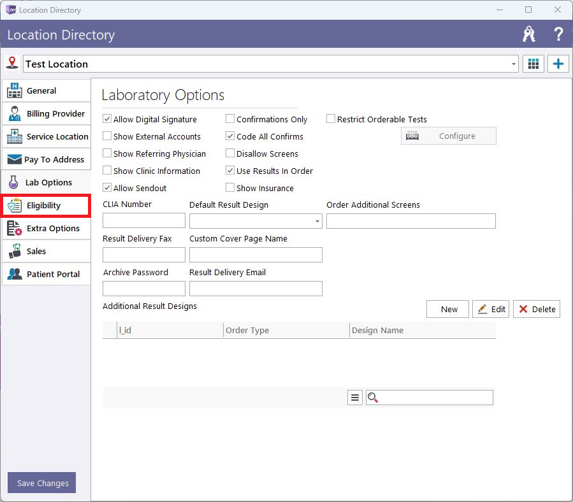The height and width of the screenshot is (502, 573).
Task: Disable Allow Sendout checkbox
Action: tap(106, 187)
